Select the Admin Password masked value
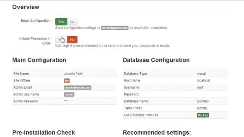The width and height of the screenshot is (244, 137). (x=66, y=100)
